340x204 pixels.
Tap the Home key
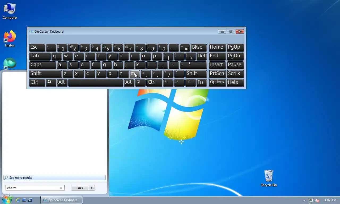click(217, 48)
